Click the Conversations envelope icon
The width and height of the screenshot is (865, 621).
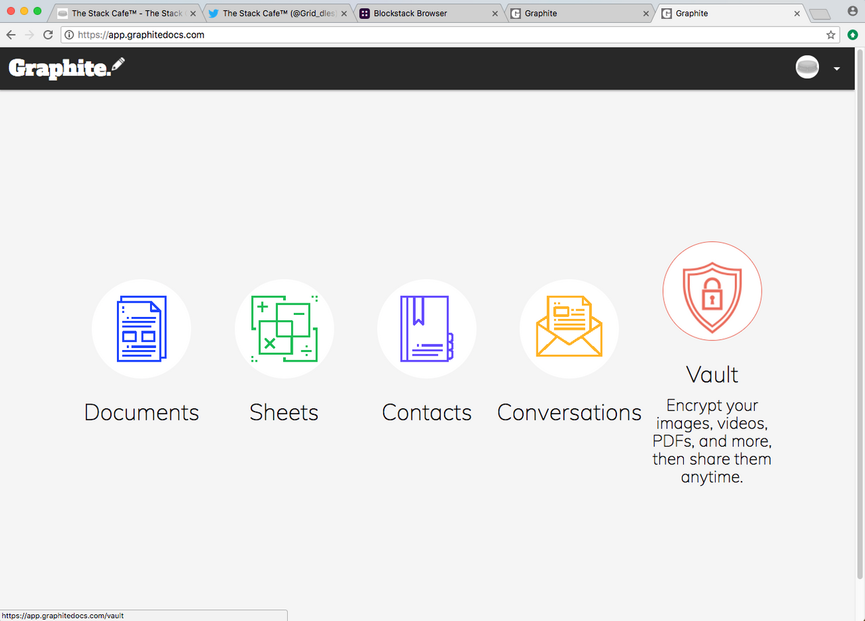pyautogui.click(x=569, y=328)
